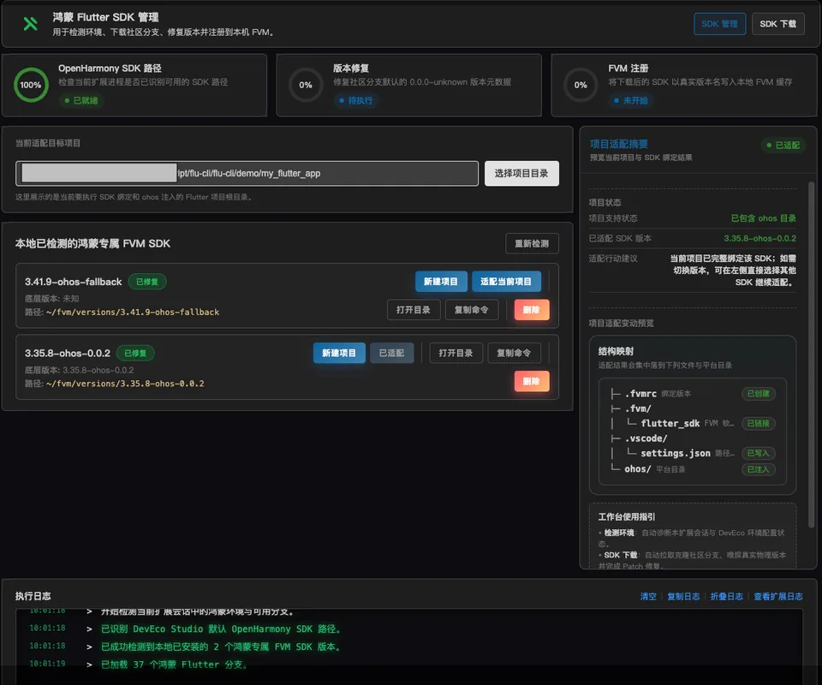Click the 已包含 ohos 目录 status value
Screen dimensions: 822x685
point(763,218)
